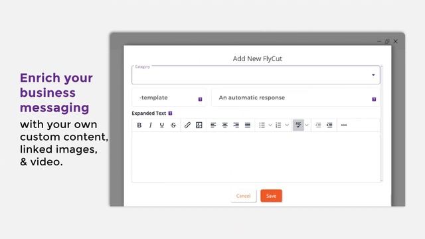The height and width of the screenshot is (239, 425).
Task: Insert a bulleted list
Action: point(262,125)
